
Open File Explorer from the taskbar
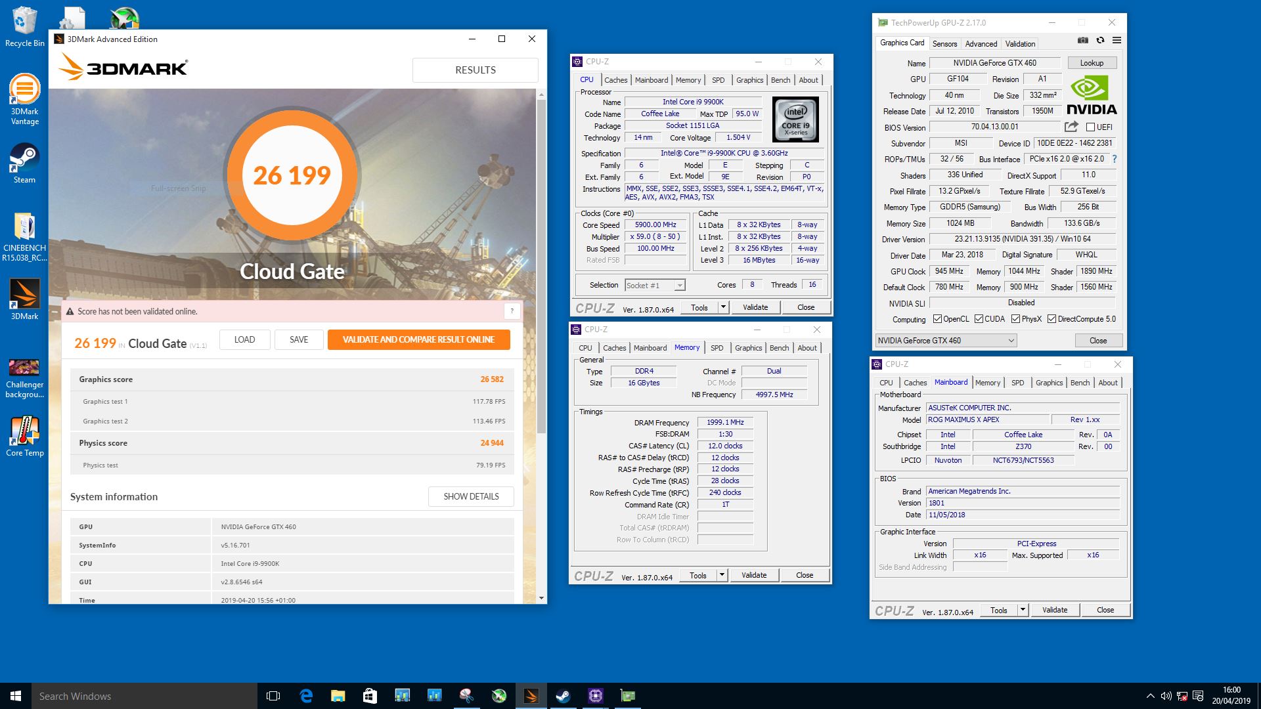(x=338, y=696)
